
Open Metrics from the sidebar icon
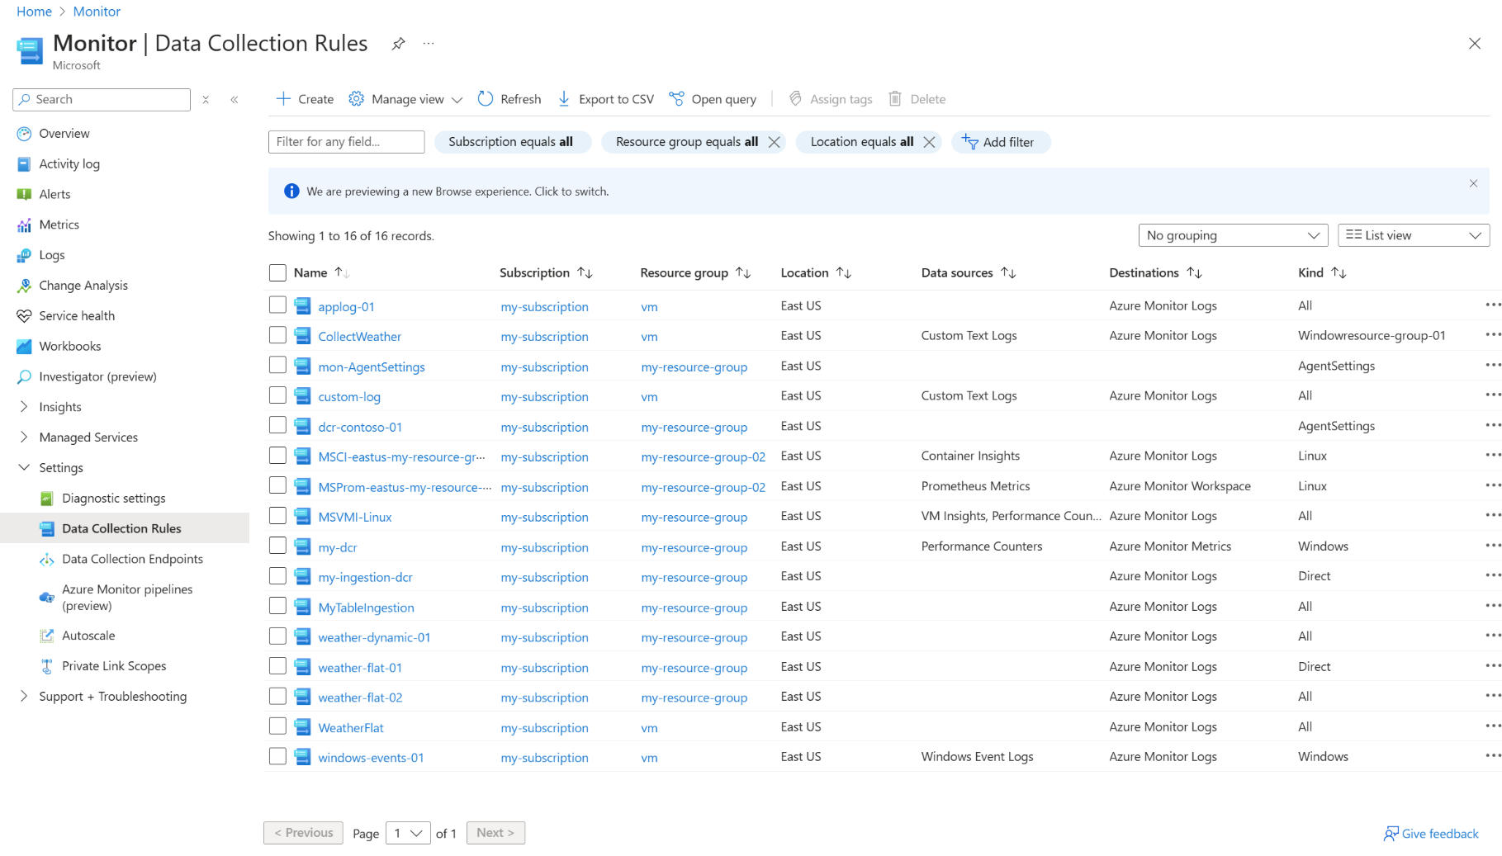point(24,225)
